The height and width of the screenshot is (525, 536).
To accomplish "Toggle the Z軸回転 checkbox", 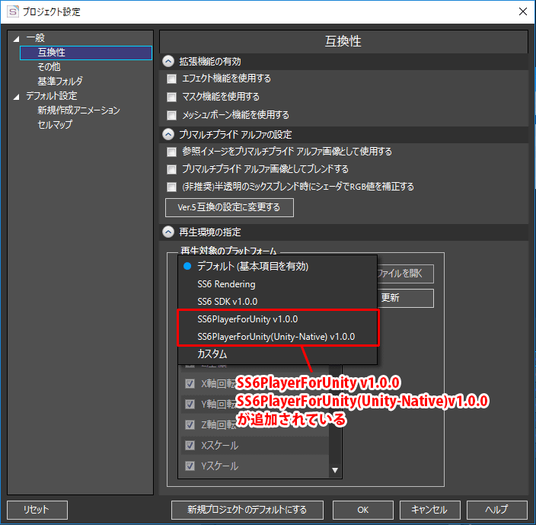I will (x=190, y=424).
